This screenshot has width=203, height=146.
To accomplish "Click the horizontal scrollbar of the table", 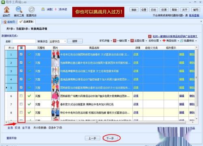I will coord(97,122).
